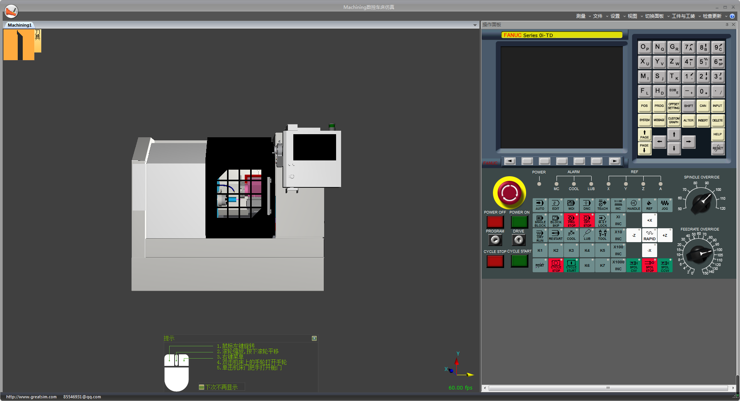Toggle PRG STOP function
The image size is (740, 401).
click(x=571, y=220)
